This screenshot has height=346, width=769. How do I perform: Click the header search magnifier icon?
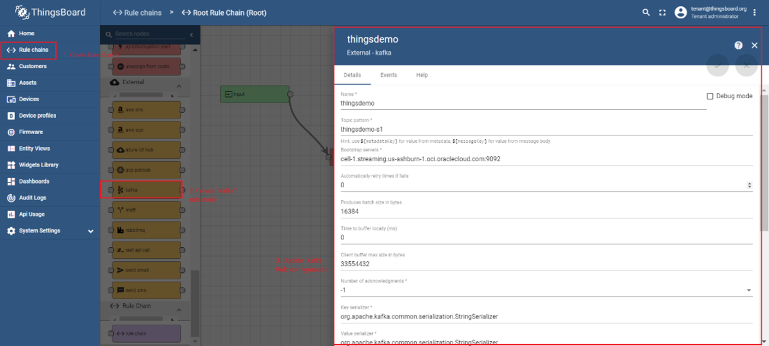point(646,12)
